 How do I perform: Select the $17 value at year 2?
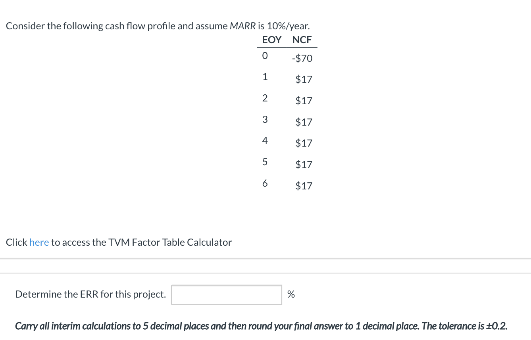tap(304, 101)
